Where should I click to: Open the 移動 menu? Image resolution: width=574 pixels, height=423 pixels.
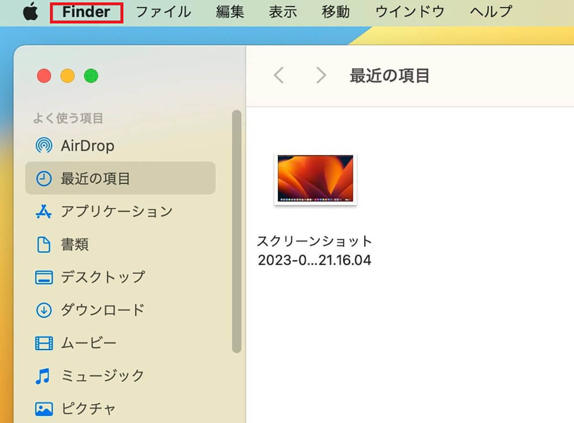click(335, 12)
